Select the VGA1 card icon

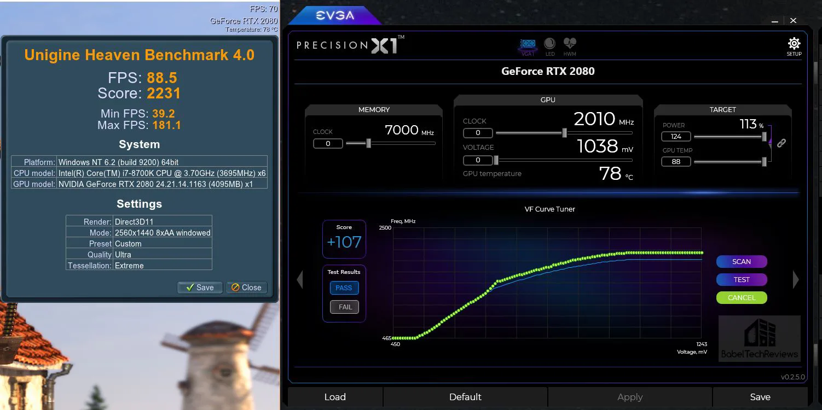pos(528,47)
